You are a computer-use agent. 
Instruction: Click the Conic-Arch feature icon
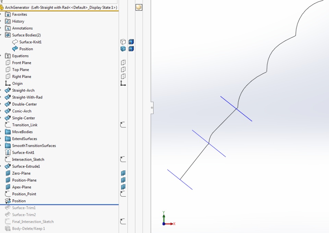(8, 111)
